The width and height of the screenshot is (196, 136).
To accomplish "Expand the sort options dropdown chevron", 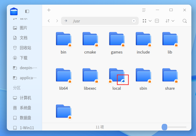I will point(173,21).
